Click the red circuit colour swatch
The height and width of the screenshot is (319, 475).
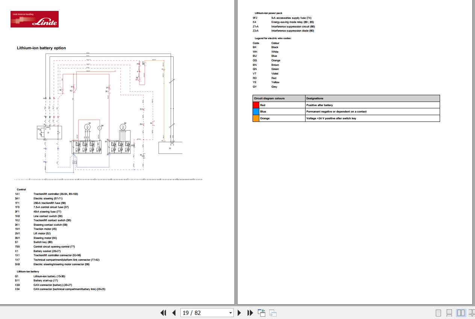click(x=256, y=105)
